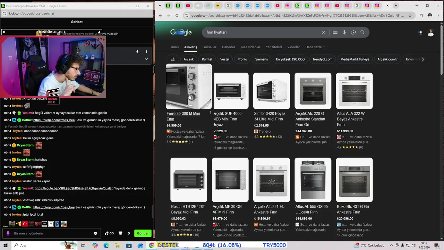Open Chrome media controls icon
This screenshot has width=444, height=250.
[x=421, y=16]
